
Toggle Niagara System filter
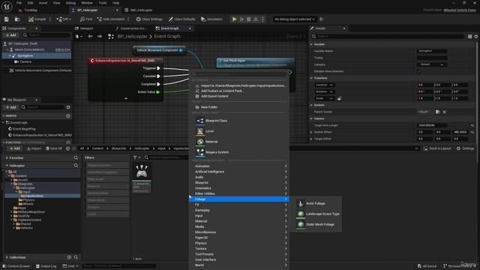click(x=107, y=165)
